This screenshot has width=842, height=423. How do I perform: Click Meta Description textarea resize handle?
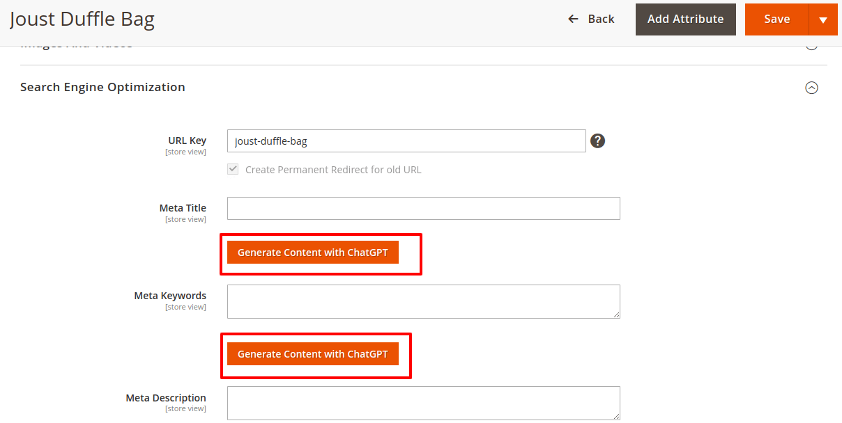616,416
